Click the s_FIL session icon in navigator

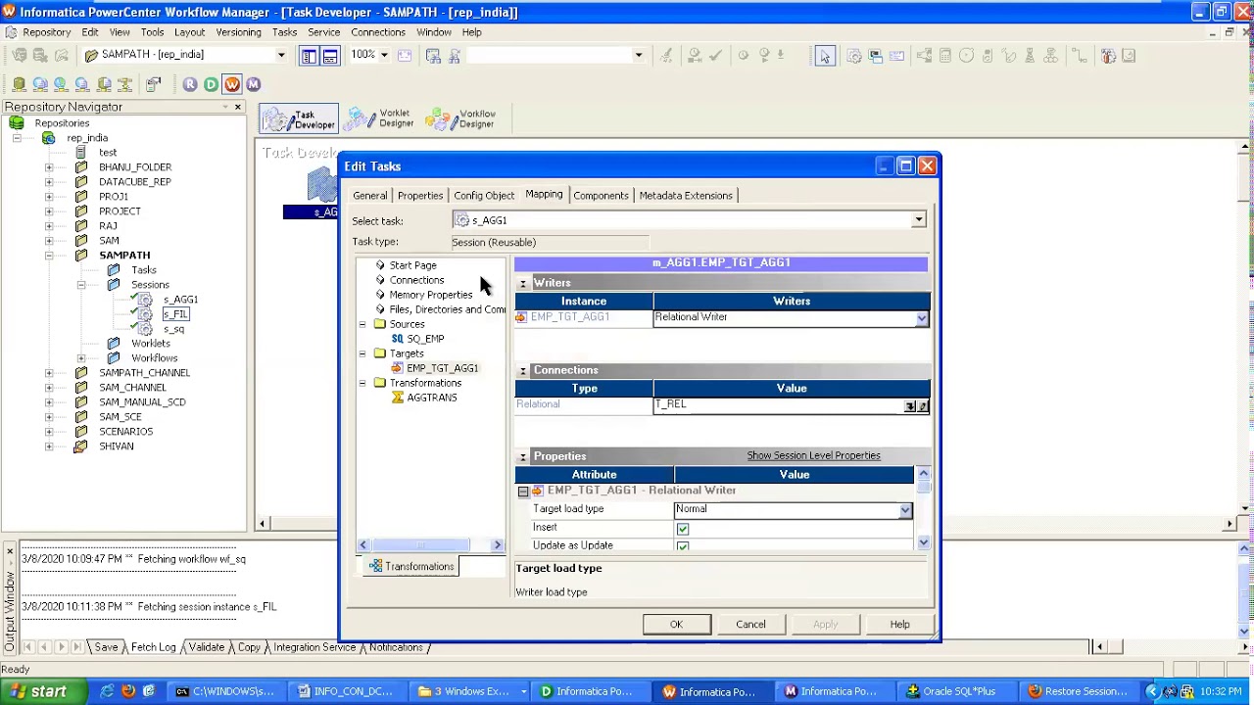tap(144, 314)
